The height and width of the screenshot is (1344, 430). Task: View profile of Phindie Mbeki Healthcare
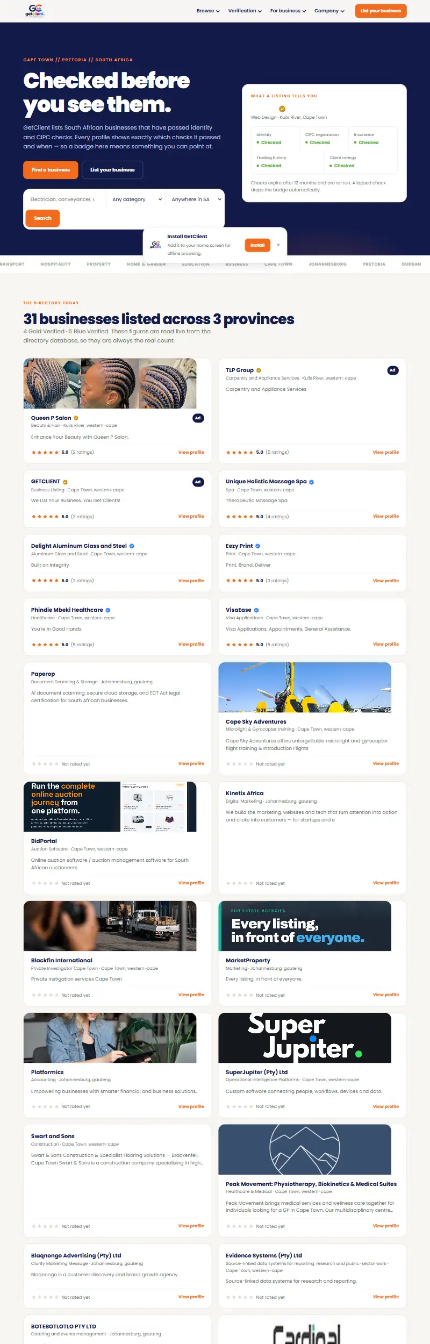click(191, 645)
